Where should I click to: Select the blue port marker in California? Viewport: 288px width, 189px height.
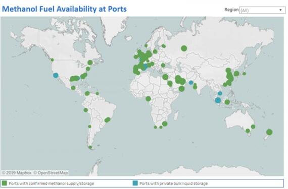pos(56,75)
